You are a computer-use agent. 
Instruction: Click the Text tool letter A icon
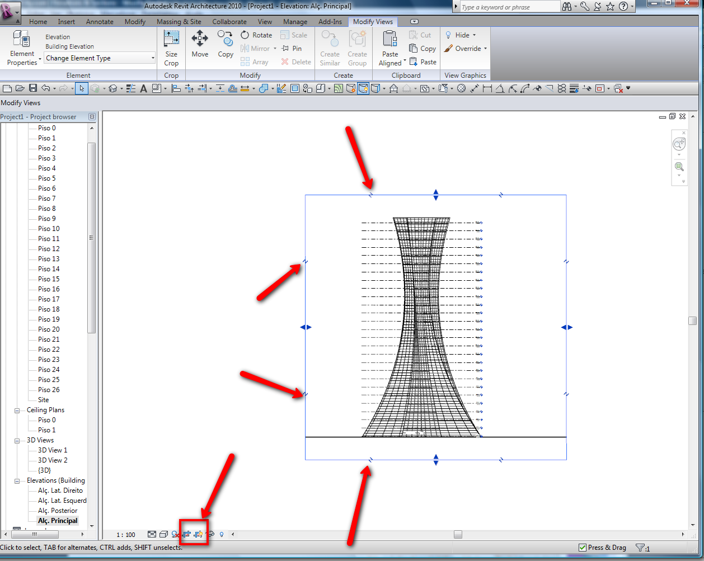tap(143, 88)
